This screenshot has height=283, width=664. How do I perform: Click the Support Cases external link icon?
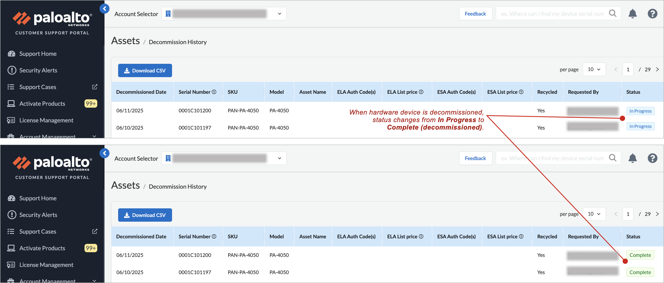[x=94, y=87]
